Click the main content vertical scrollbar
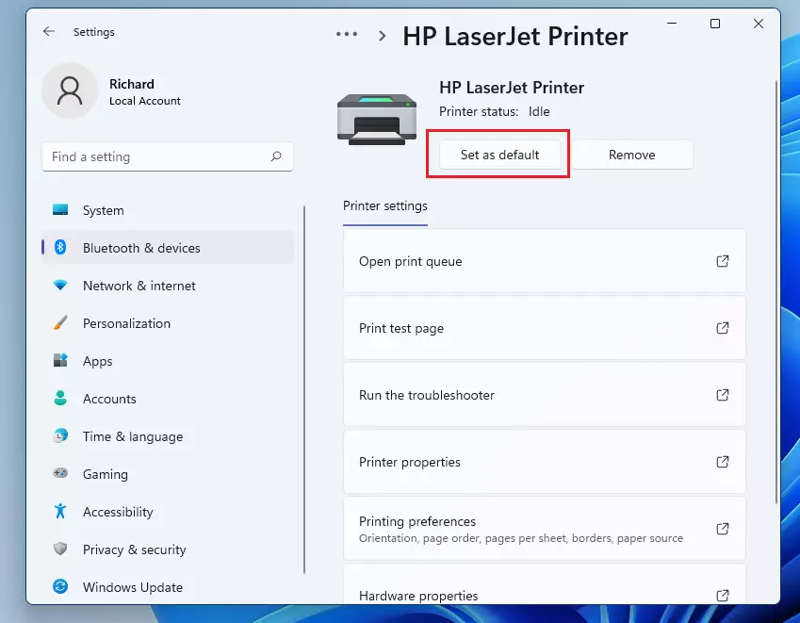The image size is (800, 623). (x=776, y=292)
